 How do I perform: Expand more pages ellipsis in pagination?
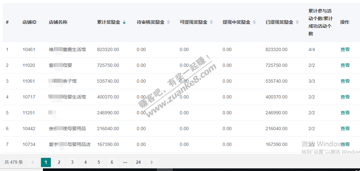click(x=125, y=162)
